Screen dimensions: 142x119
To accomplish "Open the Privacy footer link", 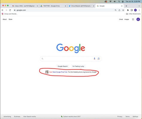I will pyautogui.click(x=120, y=117).
